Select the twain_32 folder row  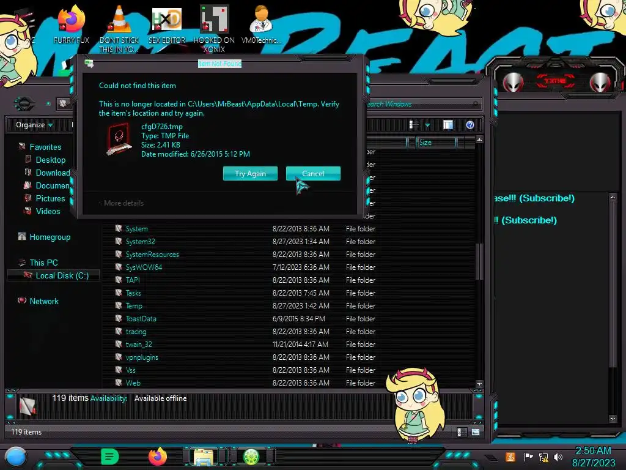287,344
